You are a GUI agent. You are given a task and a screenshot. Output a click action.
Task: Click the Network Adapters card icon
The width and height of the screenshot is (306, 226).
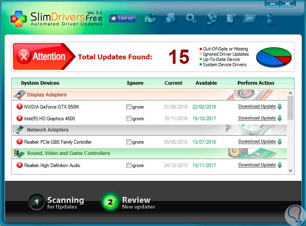(x=19, y=130)
